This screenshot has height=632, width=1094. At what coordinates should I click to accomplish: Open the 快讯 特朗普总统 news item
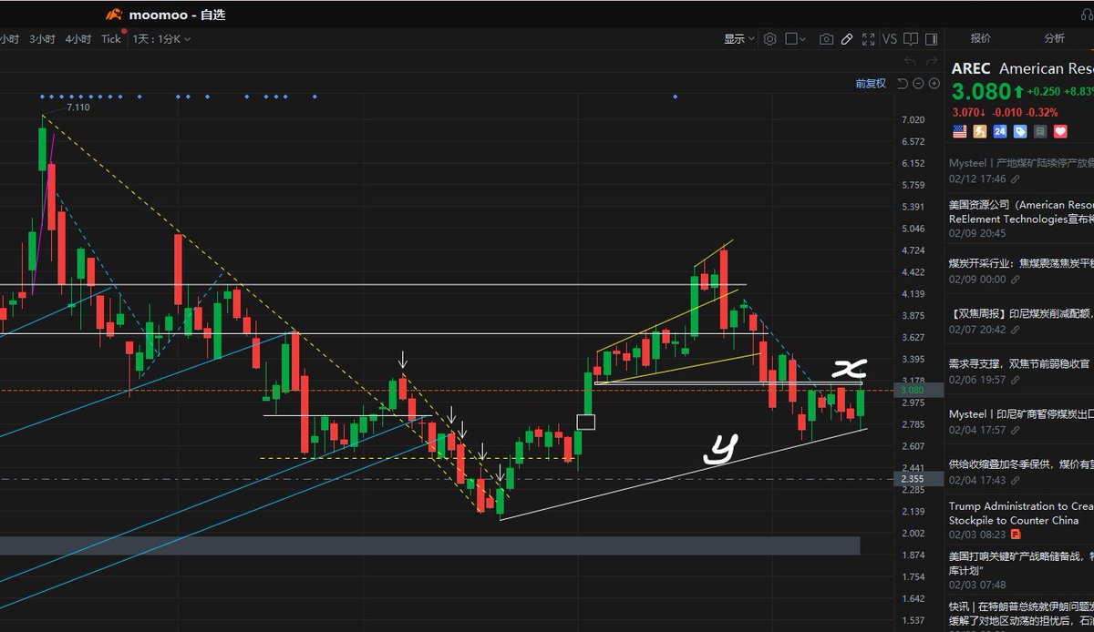tap(1021, 612)
